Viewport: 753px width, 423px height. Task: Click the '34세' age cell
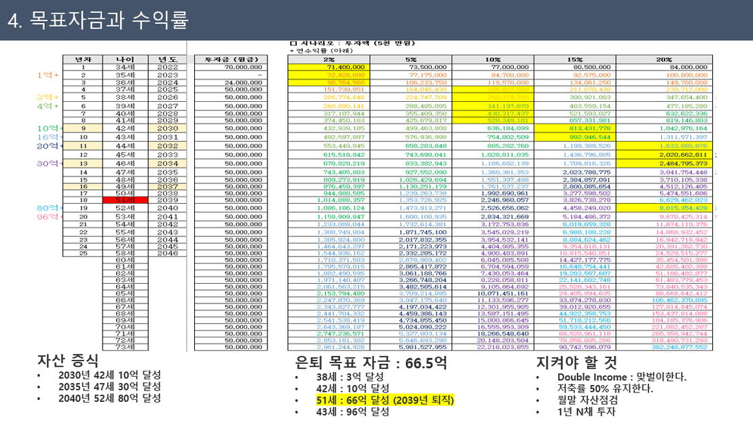(126, 67)
